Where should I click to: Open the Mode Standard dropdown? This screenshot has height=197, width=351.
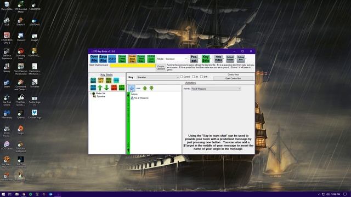[x=176, y=59]
